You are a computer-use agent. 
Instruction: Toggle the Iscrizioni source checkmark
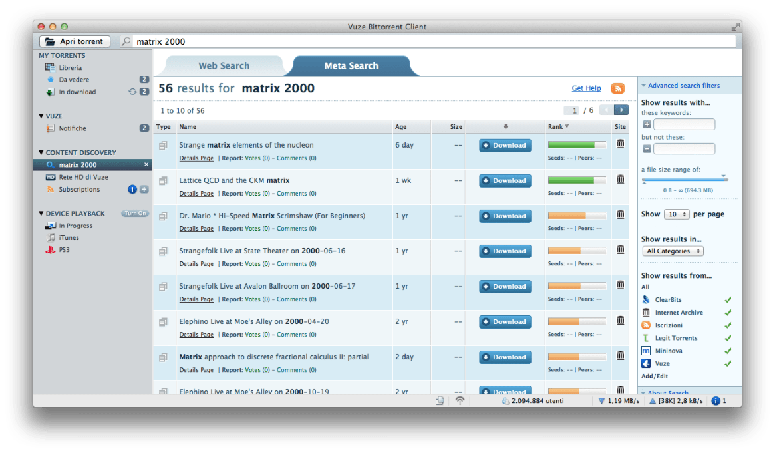coord(728,325)
